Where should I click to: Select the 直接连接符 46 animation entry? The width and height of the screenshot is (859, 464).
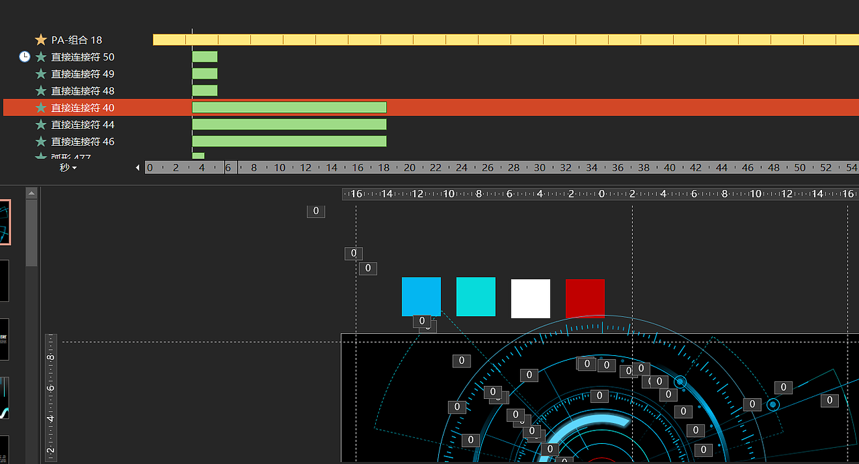point(83,141)
